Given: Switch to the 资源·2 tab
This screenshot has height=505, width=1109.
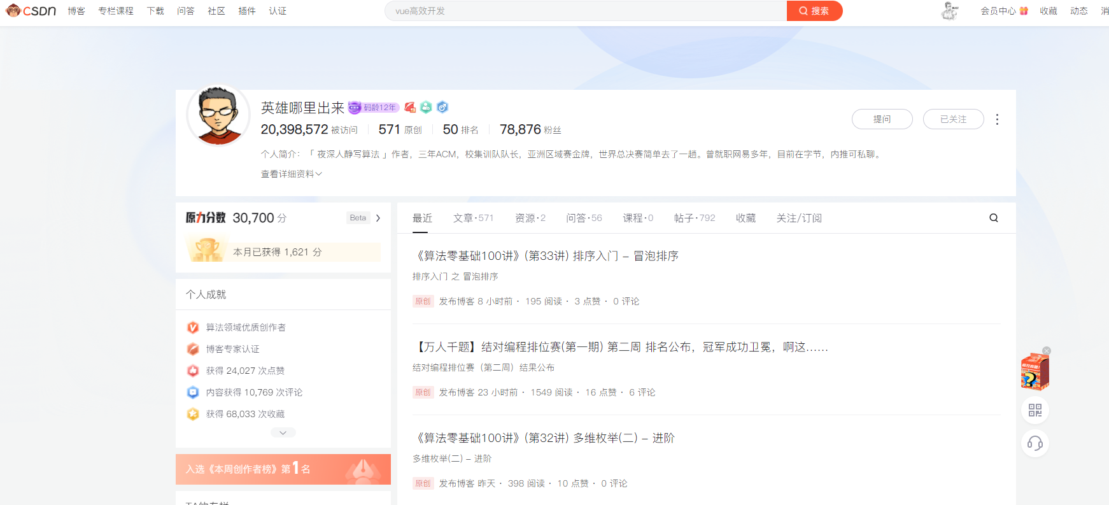Looking at the screenshot, I should [x=530, y=218].
